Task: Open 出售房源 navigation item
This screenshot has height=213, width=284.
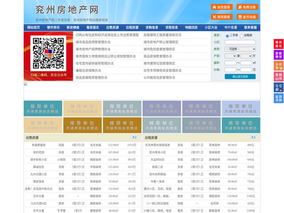Action: click(x=112, y=28)
